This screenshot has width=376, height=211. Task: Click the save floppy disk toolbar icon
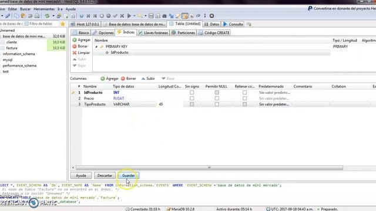click(x=151, y=16)
